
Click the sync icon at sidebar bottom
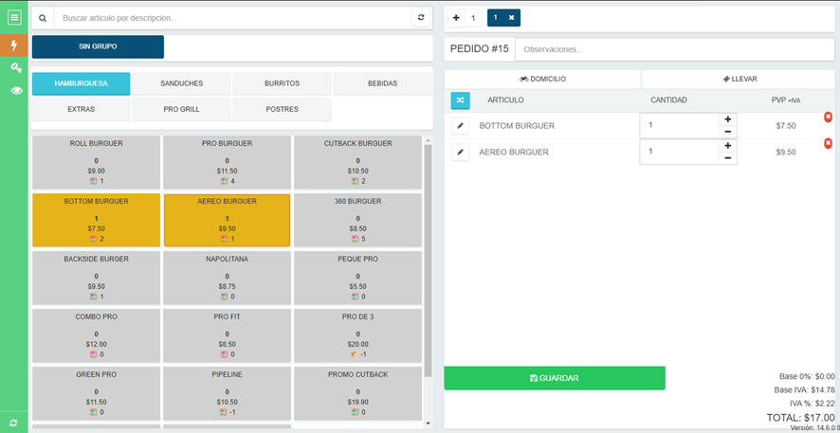click(13, 423)
